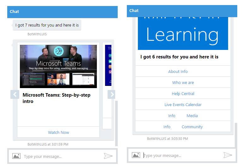
Task: Click 'I got 6 results' card title
Action: click(179, 57)
